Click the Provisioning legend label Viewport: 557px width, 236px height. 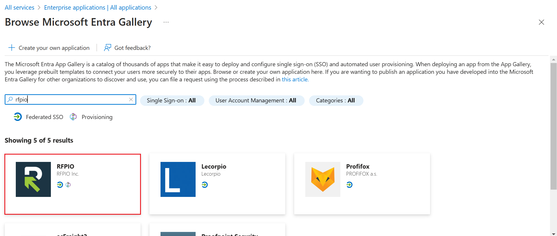[97, 117]
